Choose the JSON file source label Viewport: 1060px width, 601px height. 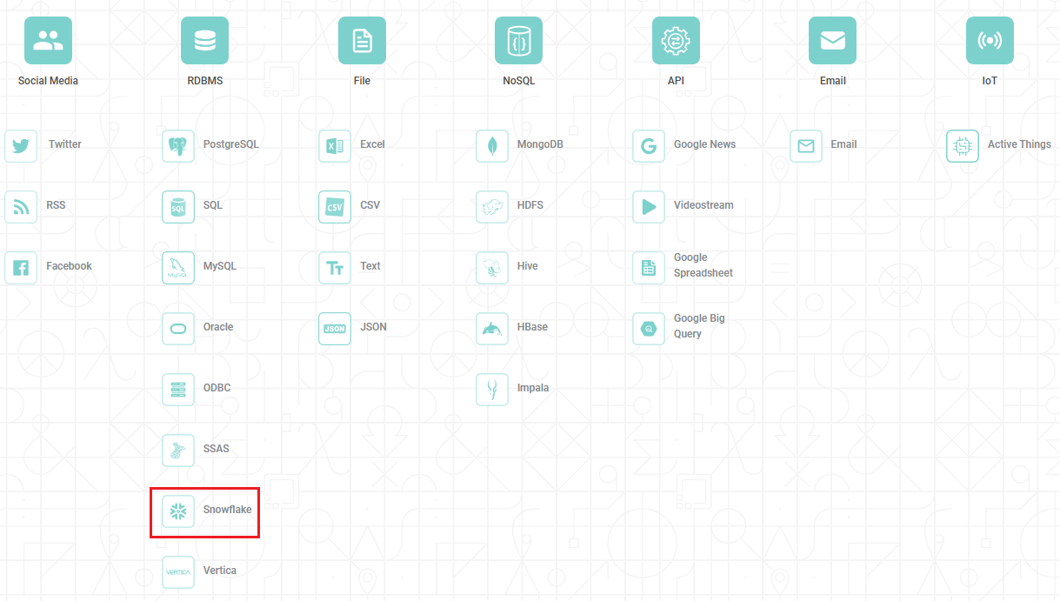[x=373, y=327]
